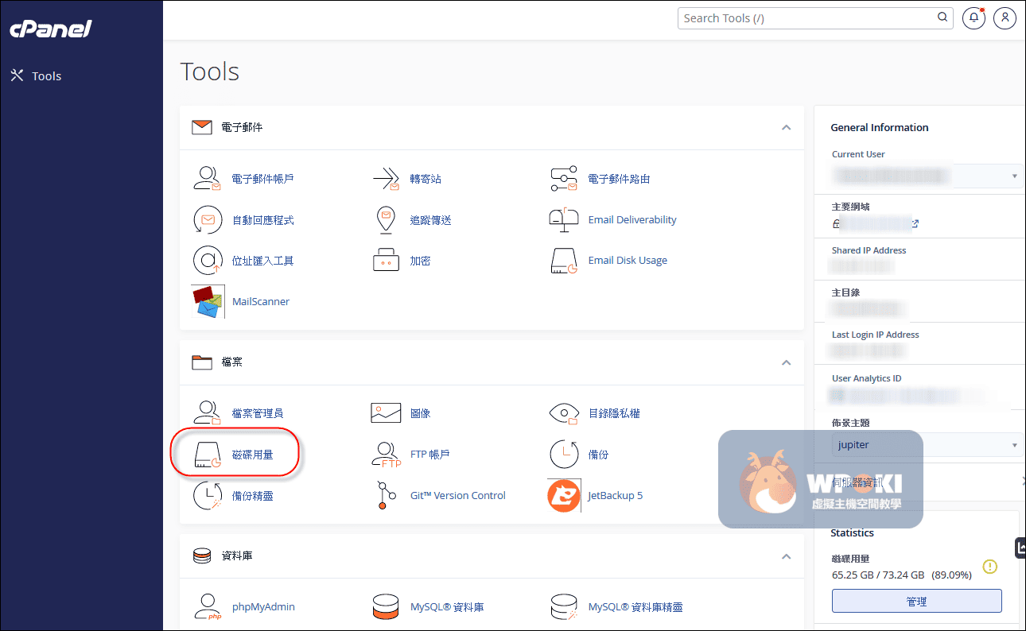Open the 佈景主題 jupiter dropdown

coord(927,445)
